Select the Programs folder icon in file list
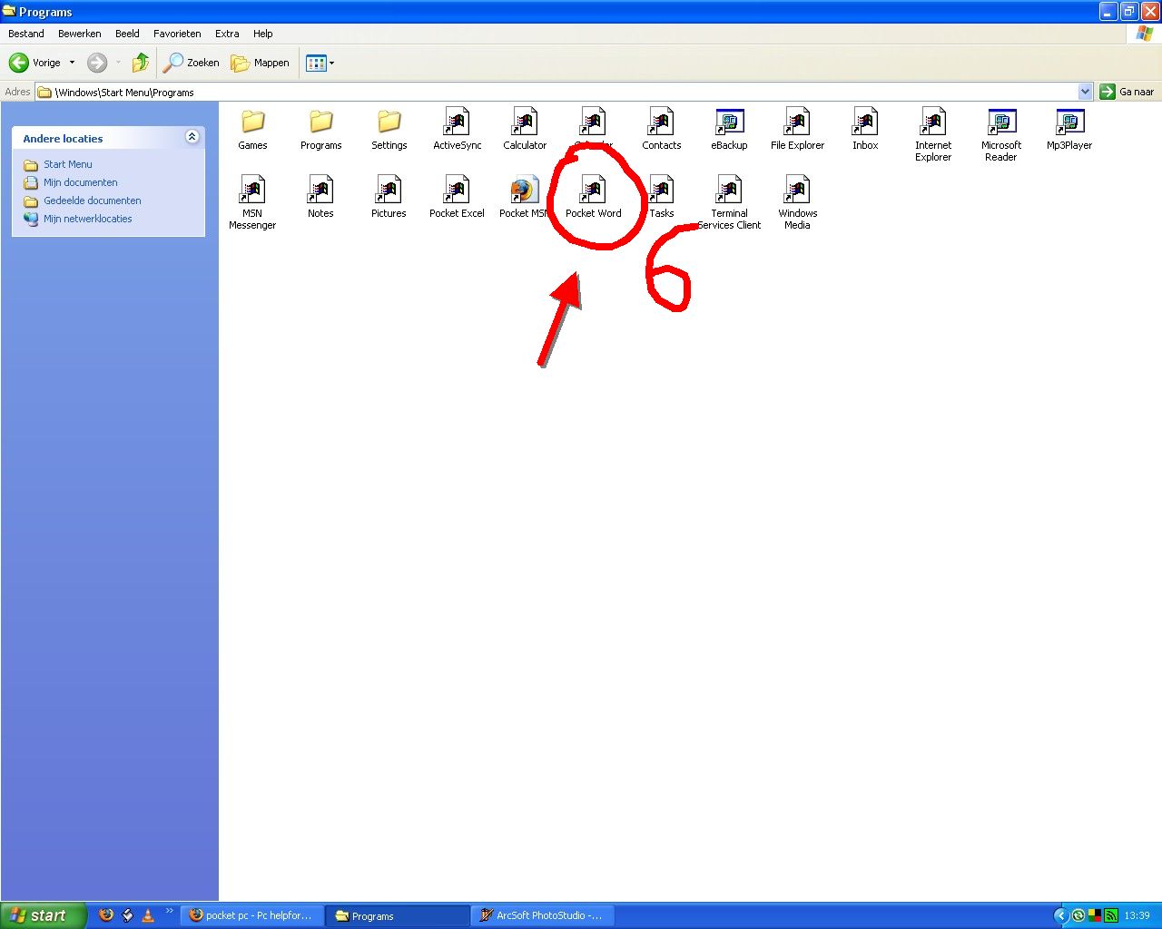Image resolution: width=1162 pixels, height=929 pixels. coord(320,122)
